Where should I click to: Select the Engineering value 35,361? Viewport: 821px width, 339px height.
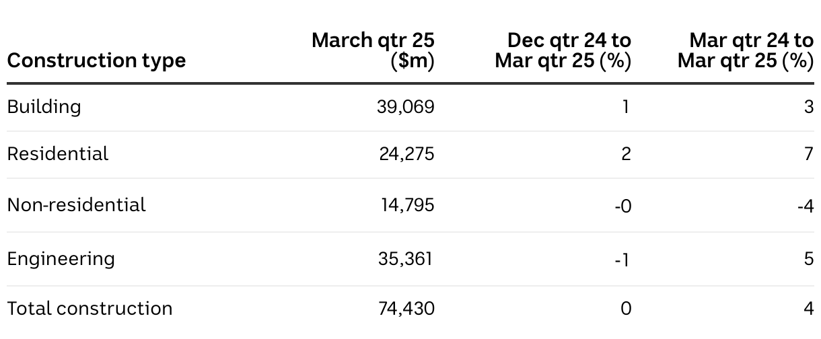click(x=406, y=259)
